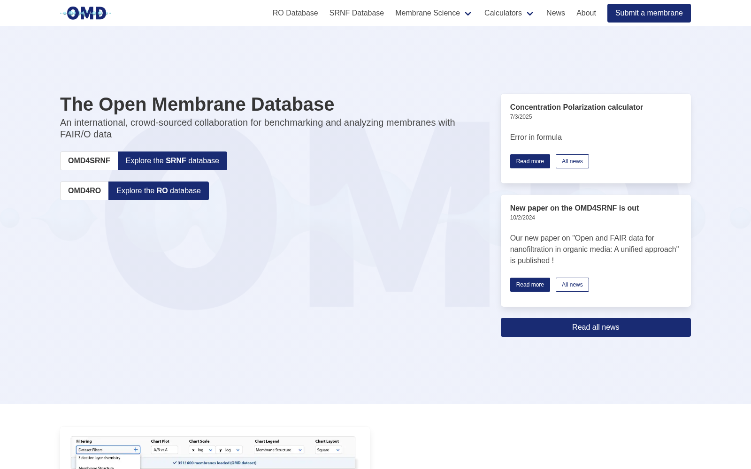751x469 pixels.
Task: Select the "New paper on the OMD4SRNF is out" title
Action: pos(575,208)
